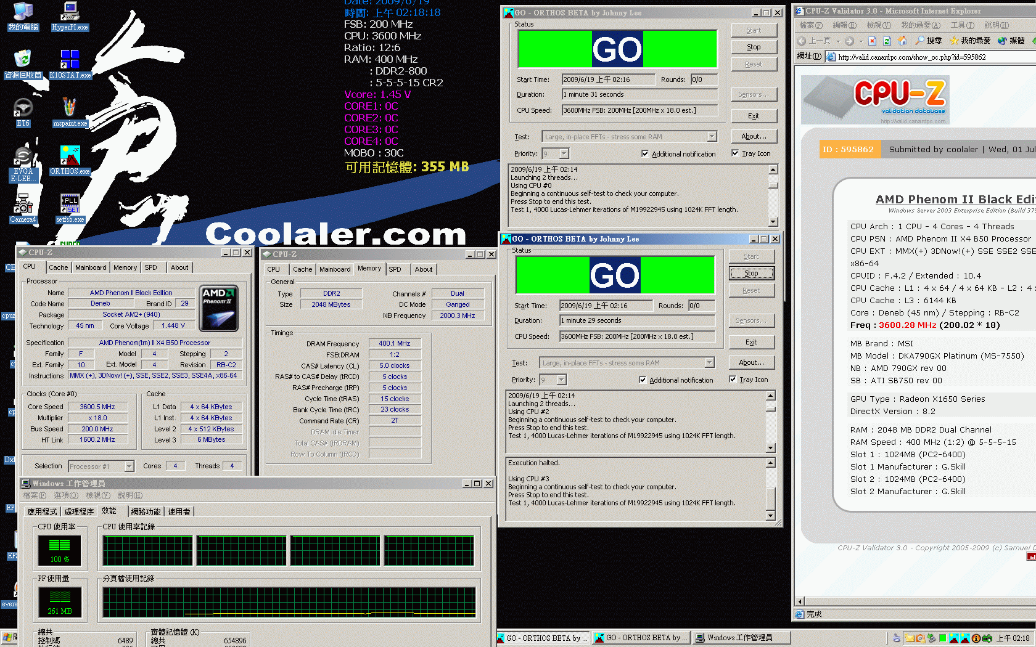Click CPU usage 100 % meter in Task Manager

point(59,550)
